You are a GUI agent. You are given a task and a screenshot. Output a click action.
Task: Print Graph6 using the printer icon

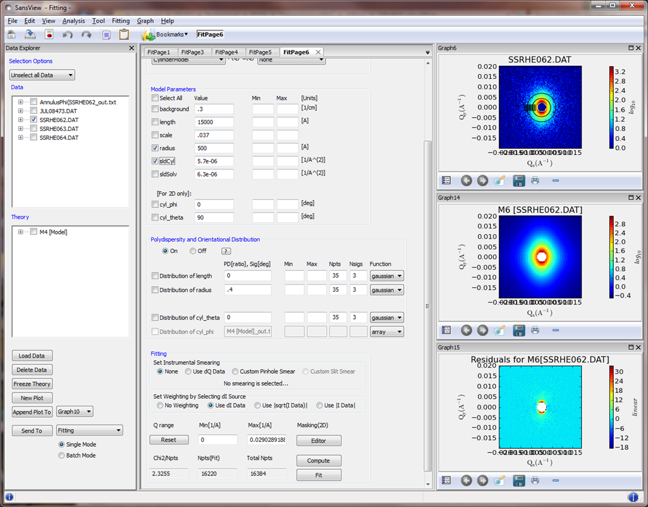(x=535, y=180)
